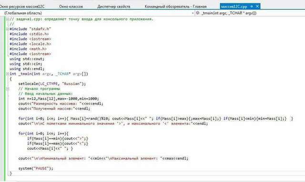Viewport: 305px width, 182px height.
Task: Click the line using std::endl
Action: (27, 69)
